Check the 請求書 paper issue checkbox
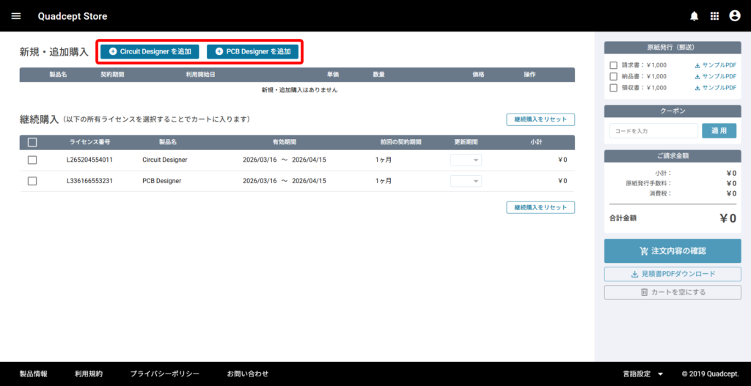This screenshot has width=751, height=386. (614, 65)
